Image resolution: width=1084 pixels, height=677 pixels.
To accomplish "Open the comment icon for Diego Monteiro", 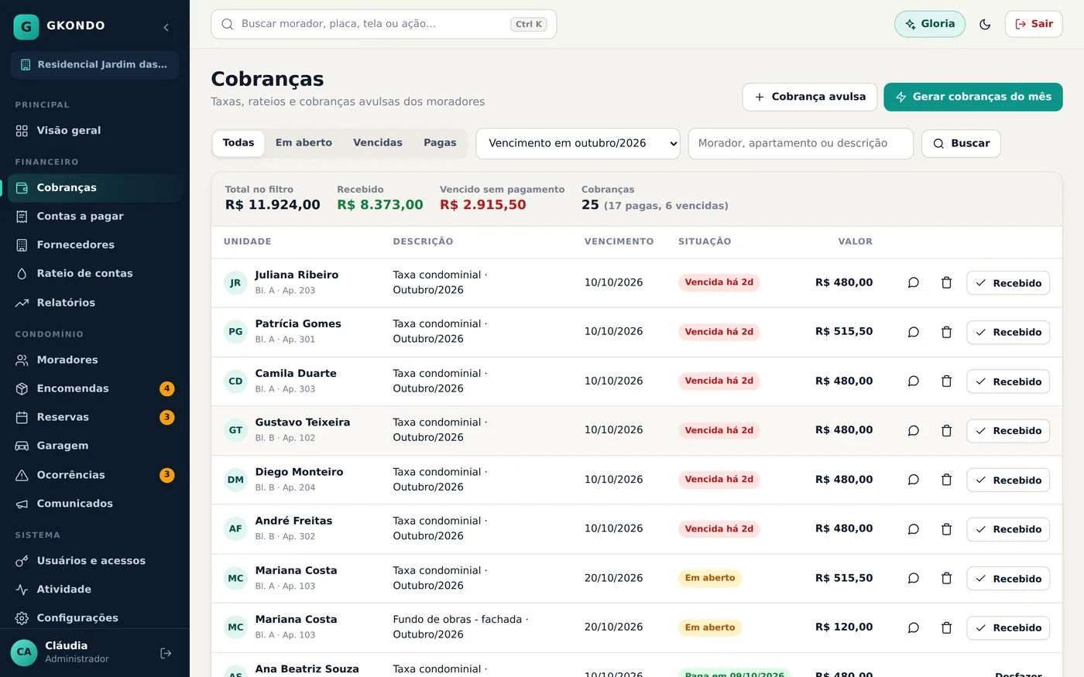I will (x=914, y=480).
